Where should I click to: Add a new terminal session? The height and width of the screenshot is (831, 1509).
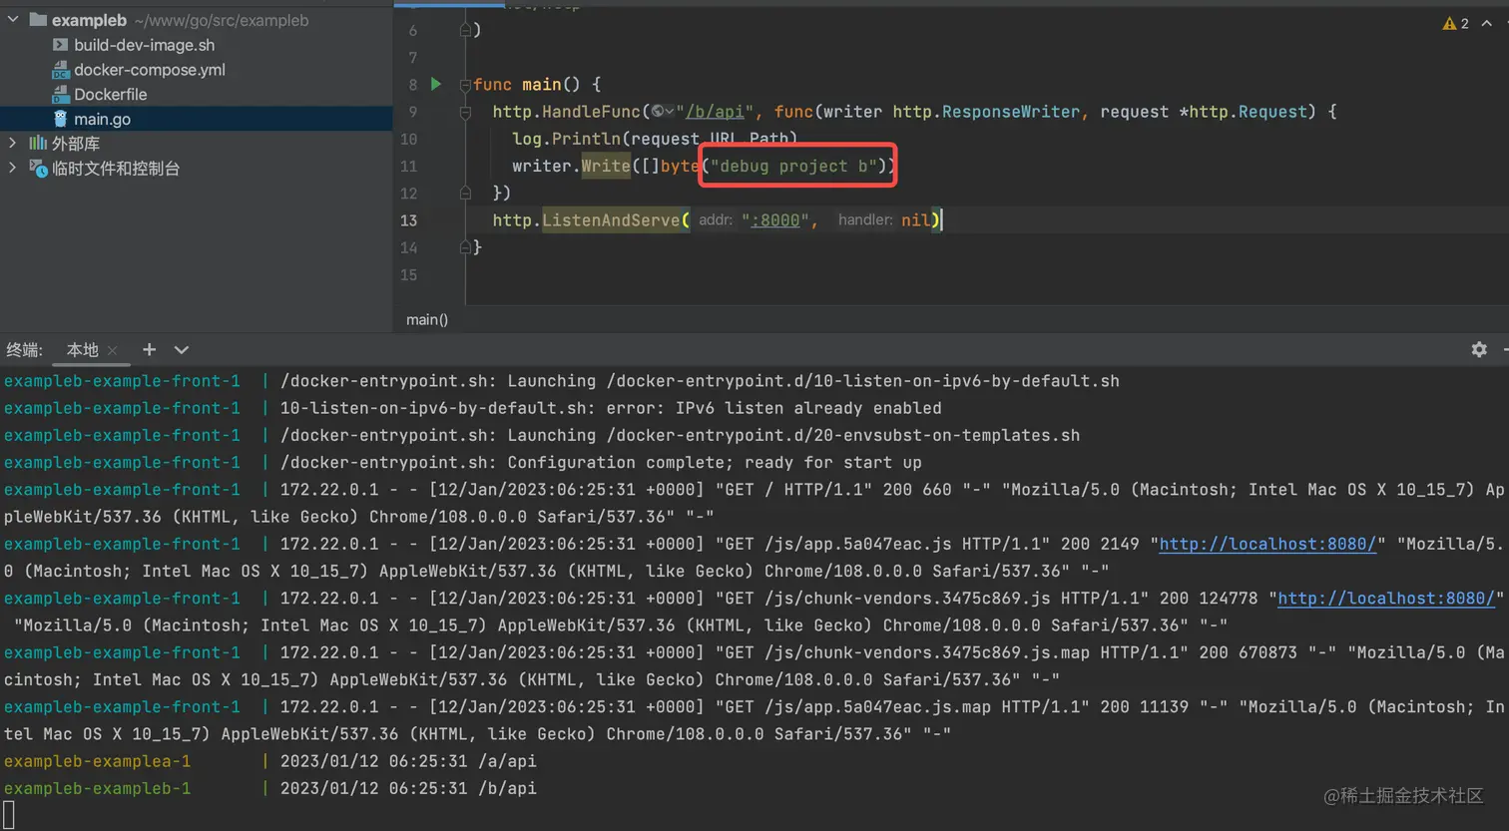[149, 349]
